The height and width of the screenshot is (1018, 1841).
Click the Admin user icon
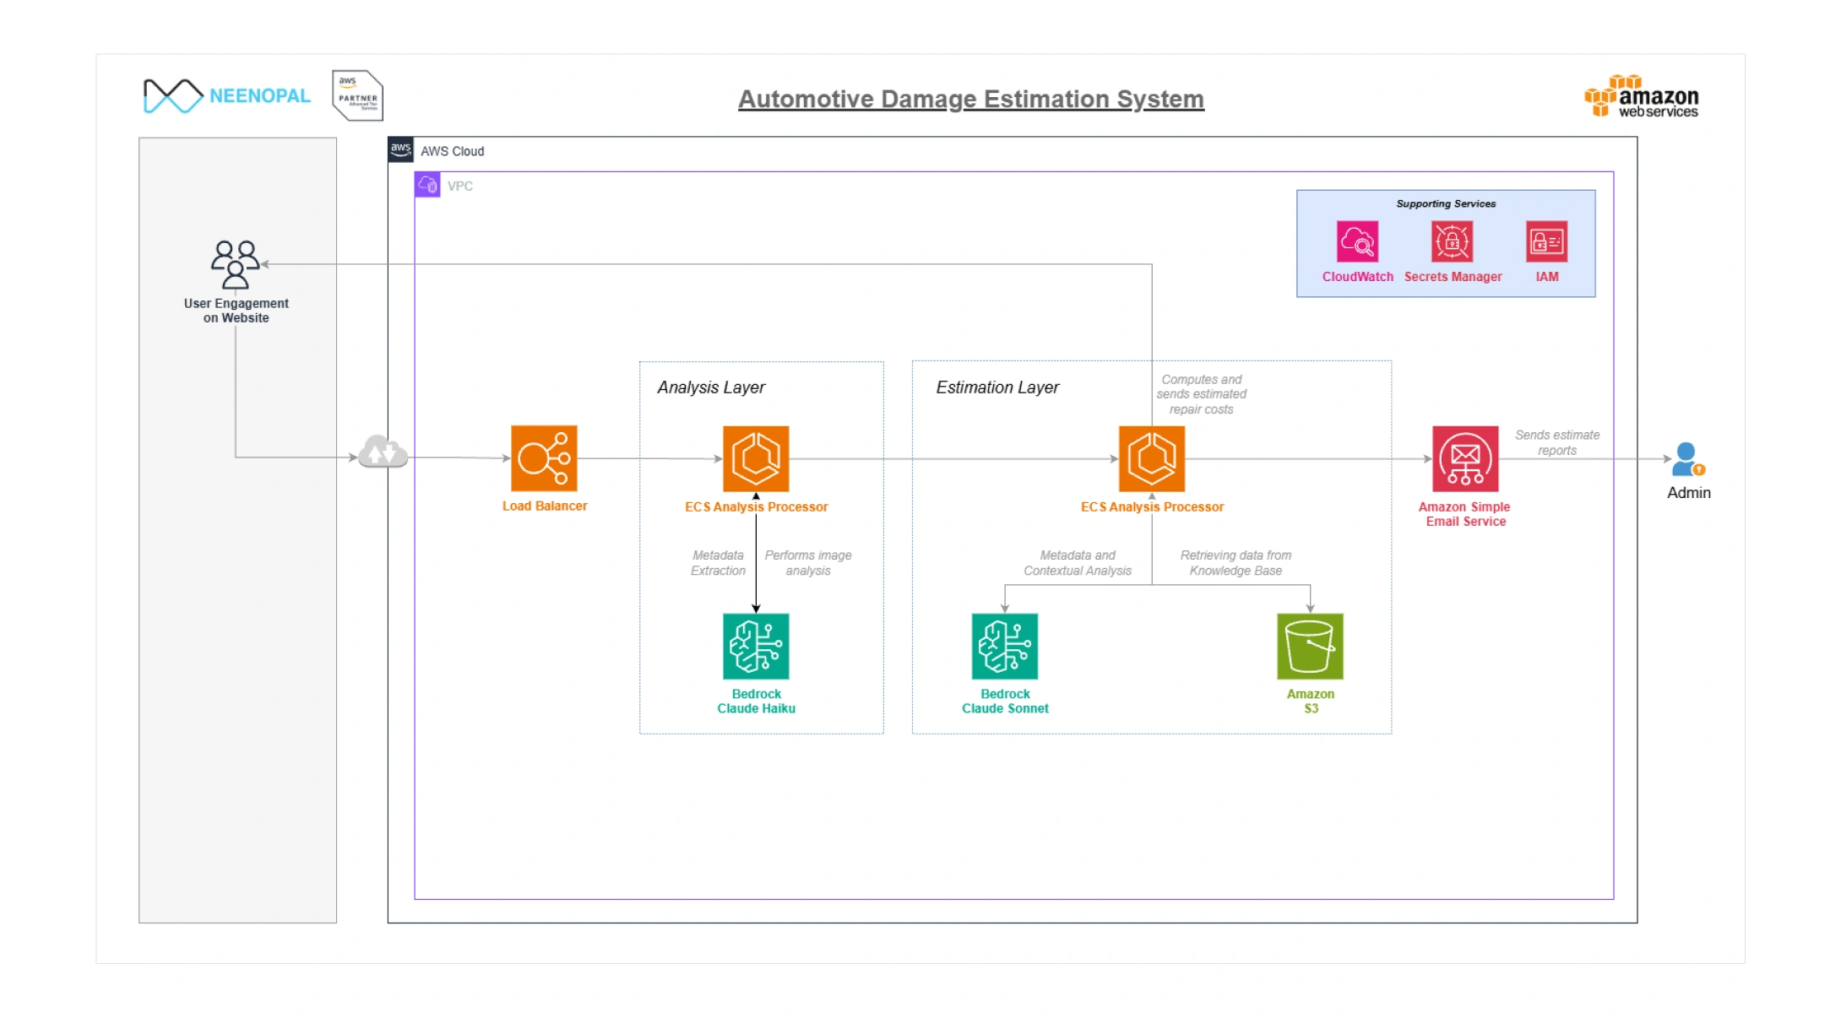click(x=1687, y=459)
